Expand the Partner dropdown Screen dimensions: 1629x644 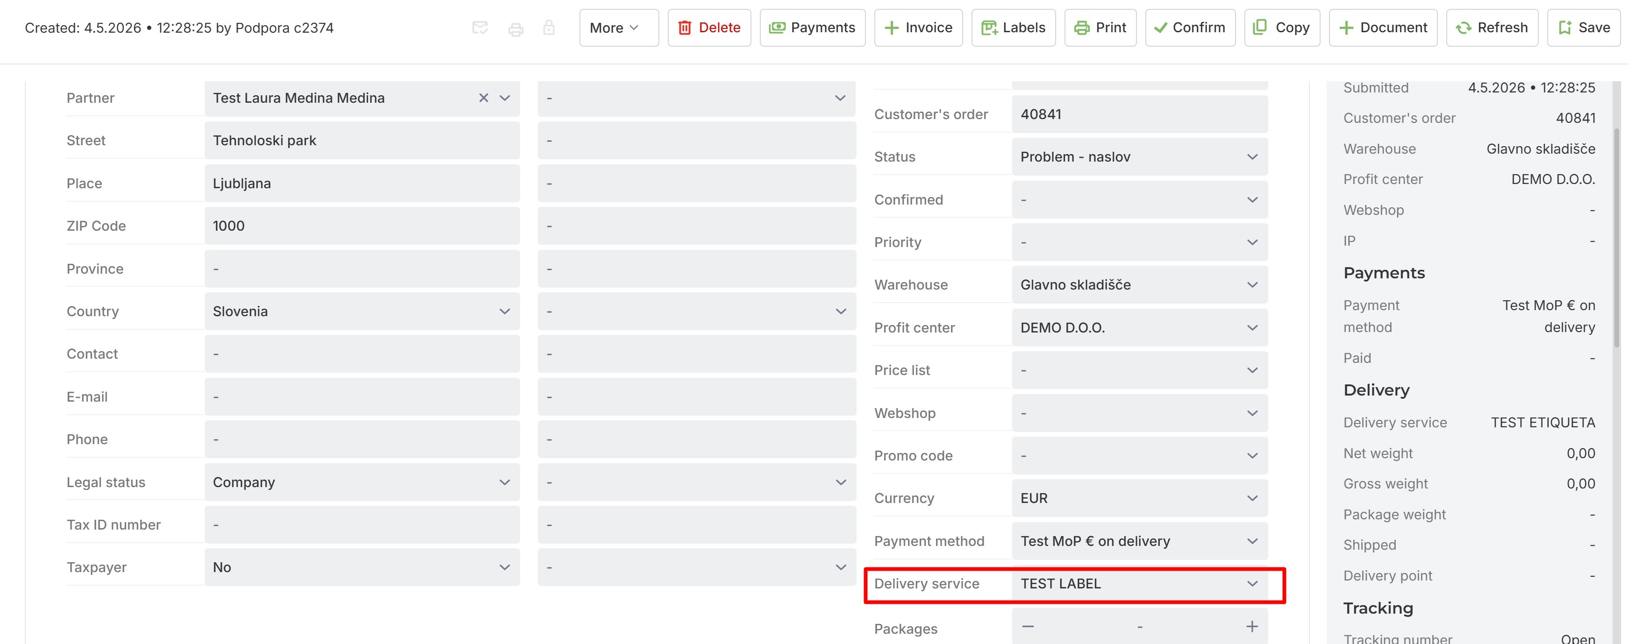coord(505,98)
